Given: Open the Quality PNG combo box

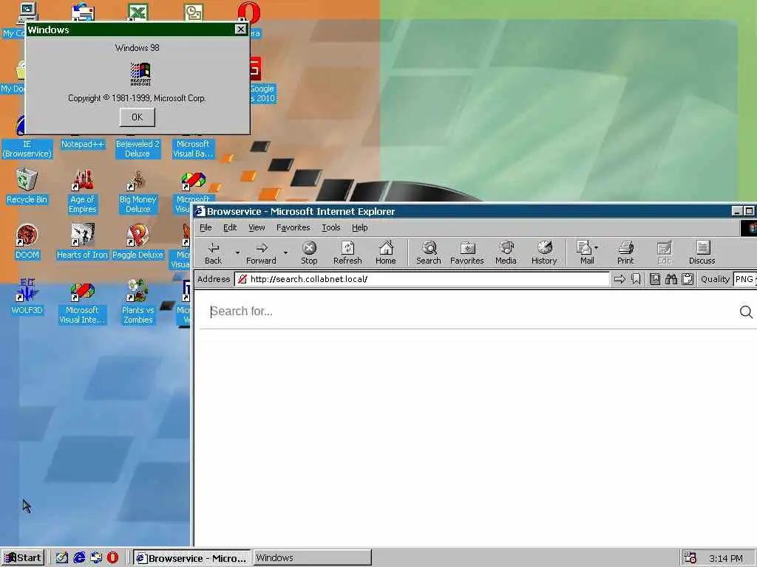Looking at the screenshot, I should coord(744,279).
